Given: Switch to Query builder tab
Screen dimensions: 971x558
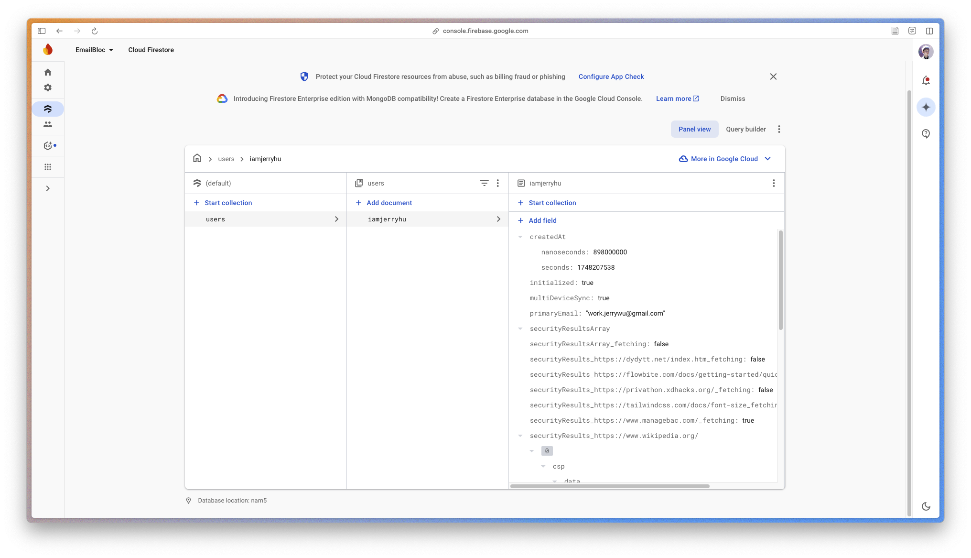Looking at the screenshot, I should [x=745, y=129].
